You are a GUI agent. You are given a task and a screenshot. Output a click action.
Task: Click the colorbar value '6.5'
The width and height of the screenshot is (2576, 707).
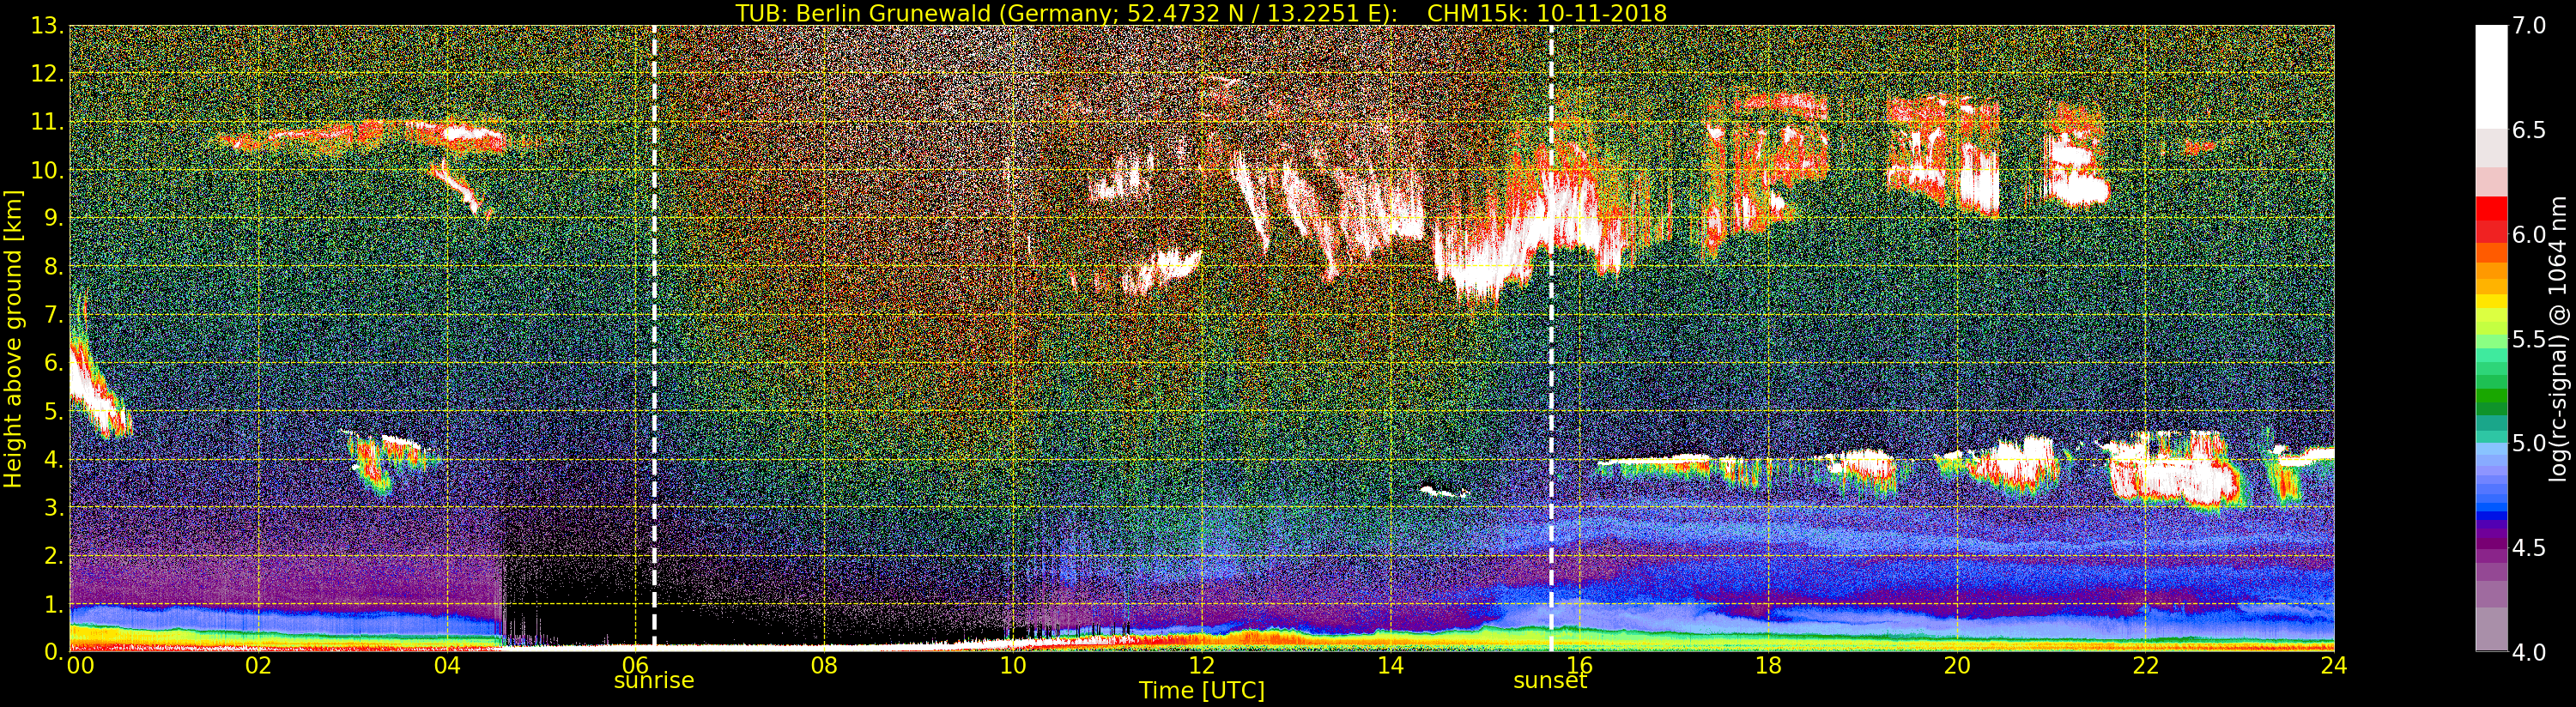click(2529, 130)
